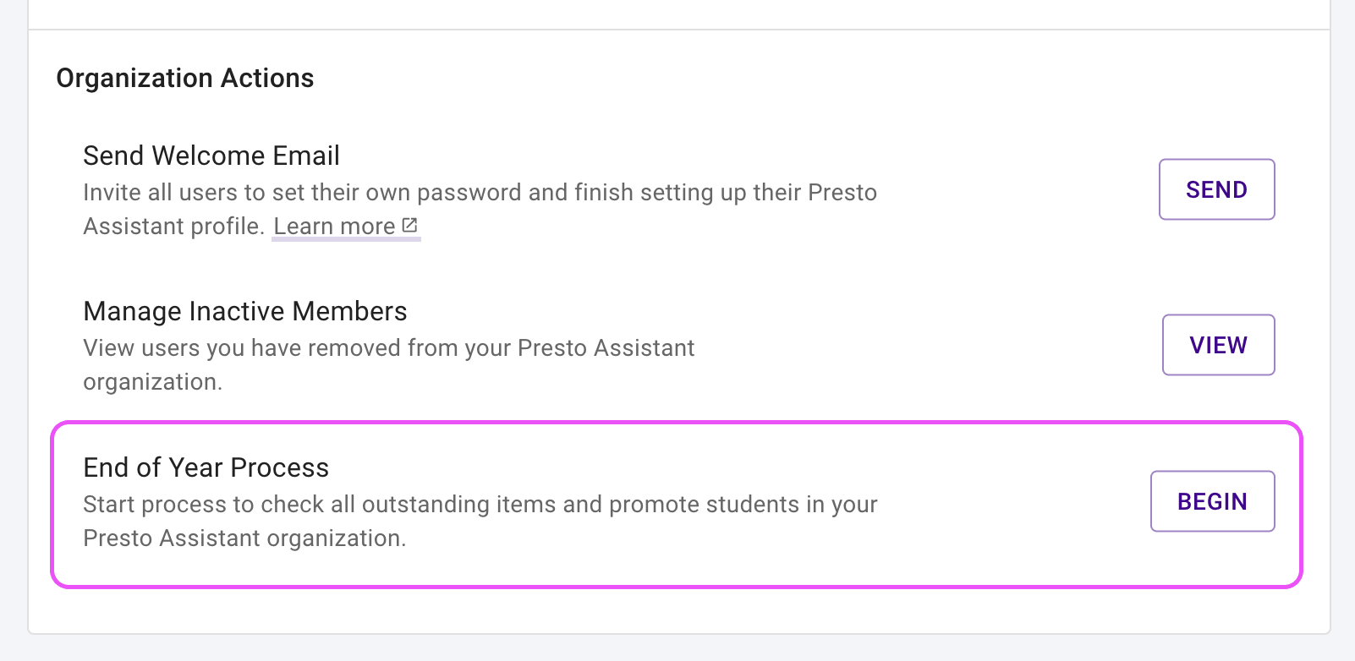Select the Manage Inactive Members title
This screenshot has height=661, width=1355.
[245, 311]
